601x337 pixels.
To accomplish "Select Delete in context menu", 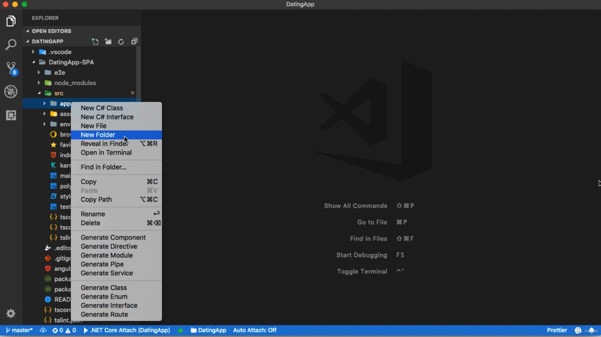I will 117,223.
